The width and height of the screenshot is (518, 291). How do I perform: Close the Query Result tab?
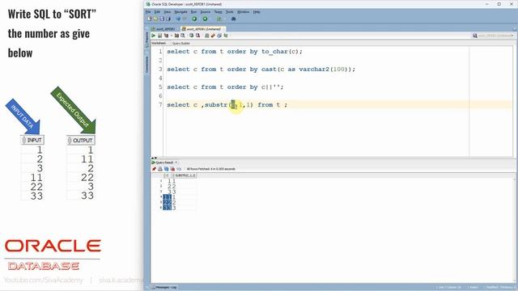tap(176, 162)
